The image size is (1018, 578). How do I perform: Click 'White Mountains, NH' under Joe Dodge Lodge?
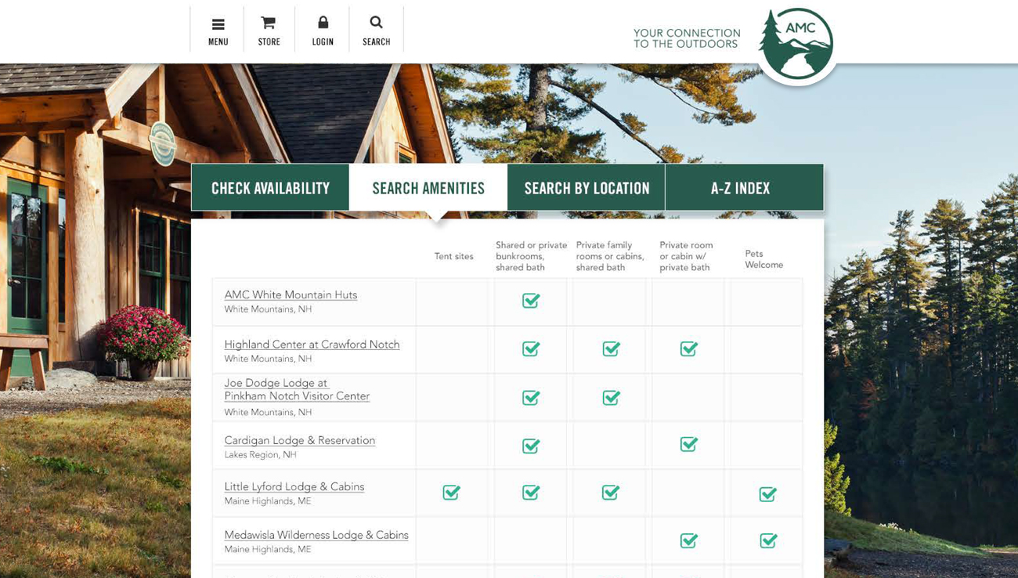click(268, 412)
